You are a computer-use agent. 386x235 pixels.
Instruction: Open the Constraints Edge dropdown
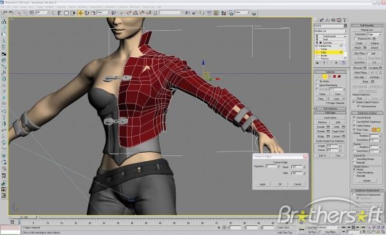[374, 34]
